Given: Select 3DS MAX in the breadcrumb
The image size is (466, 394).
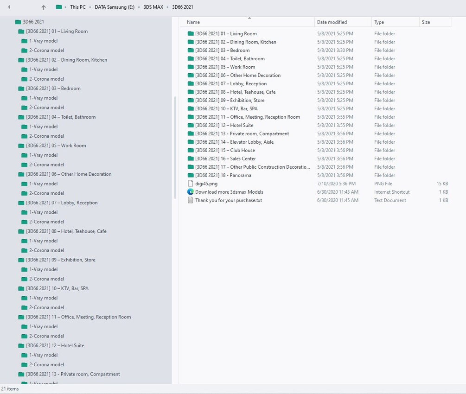Looking at the screenshot, I should tap(153, 7).
